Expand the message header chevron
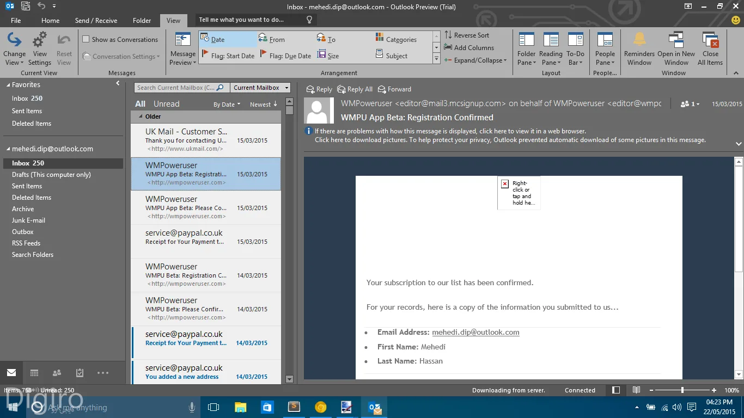The height and width of the screenshot is (418, 744). click(x=739, y=144)
